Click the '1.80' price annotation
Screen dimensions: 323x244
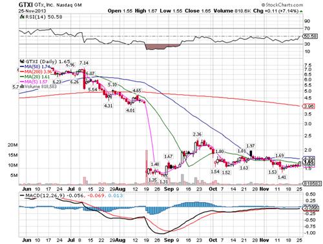tap(220, 152)
